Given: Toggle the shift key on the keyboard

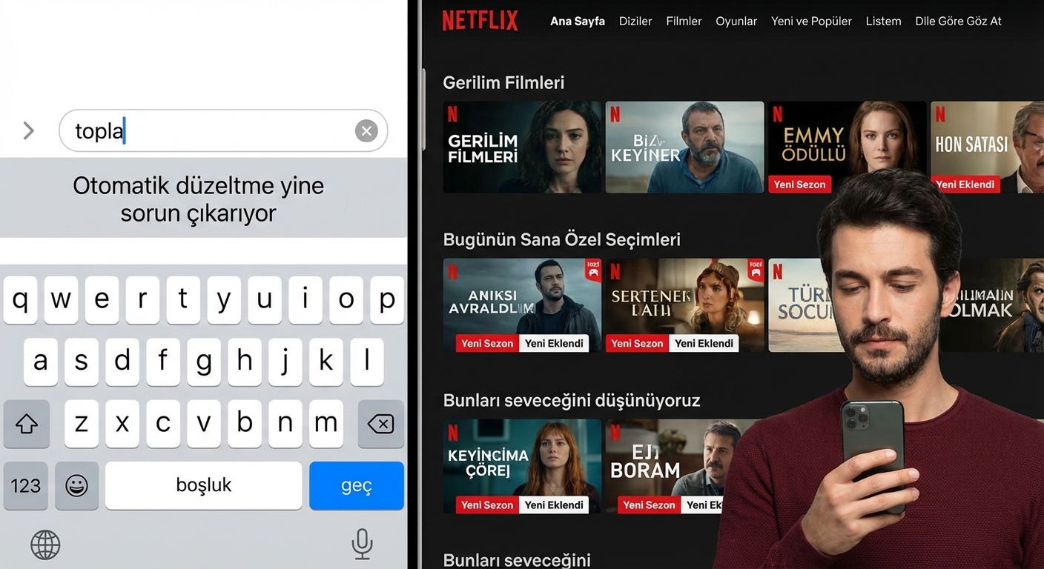Looking at the screenshot, I should click(27, 424).
